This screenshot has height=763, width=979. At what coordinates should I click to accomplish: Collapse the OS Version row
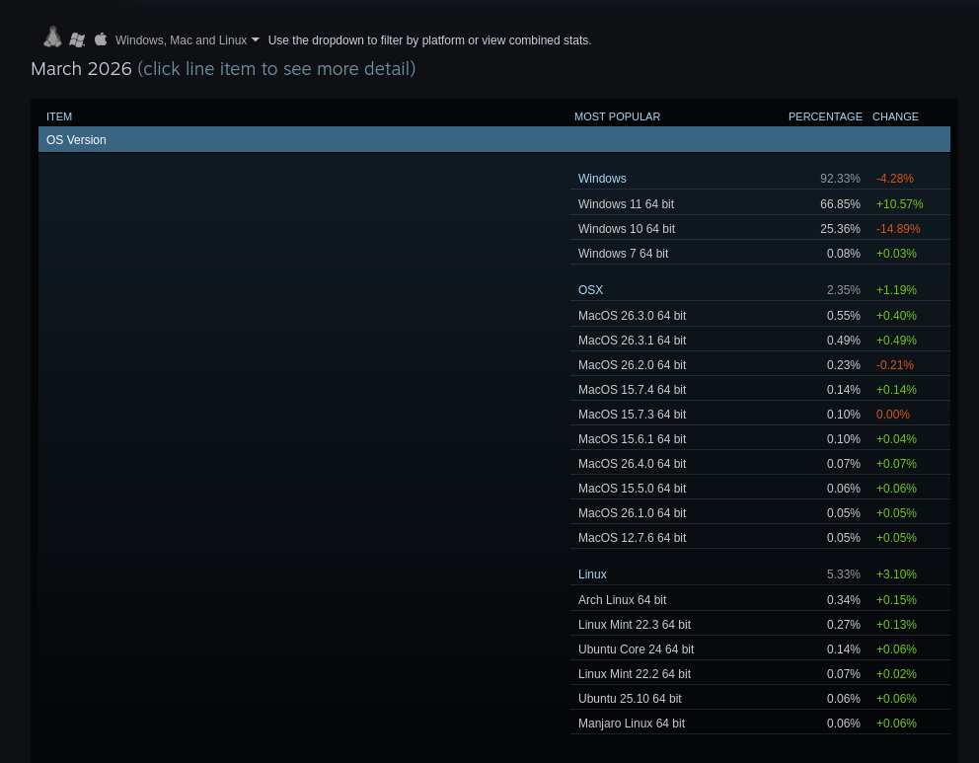[493, 140]
